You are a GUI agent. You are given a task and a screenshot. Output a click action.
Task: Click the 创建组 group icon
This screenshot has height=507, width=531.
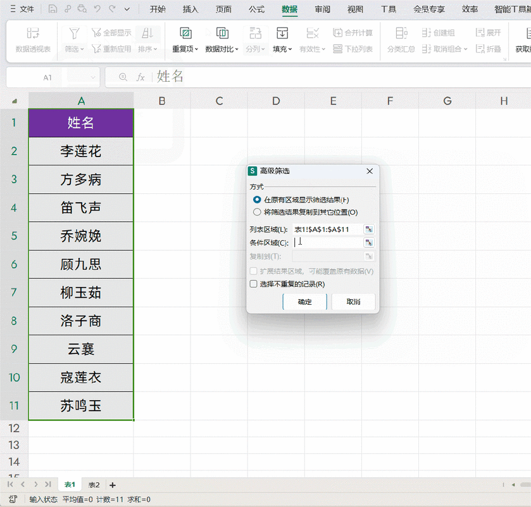pyautogui.click(x=427, y=32)
